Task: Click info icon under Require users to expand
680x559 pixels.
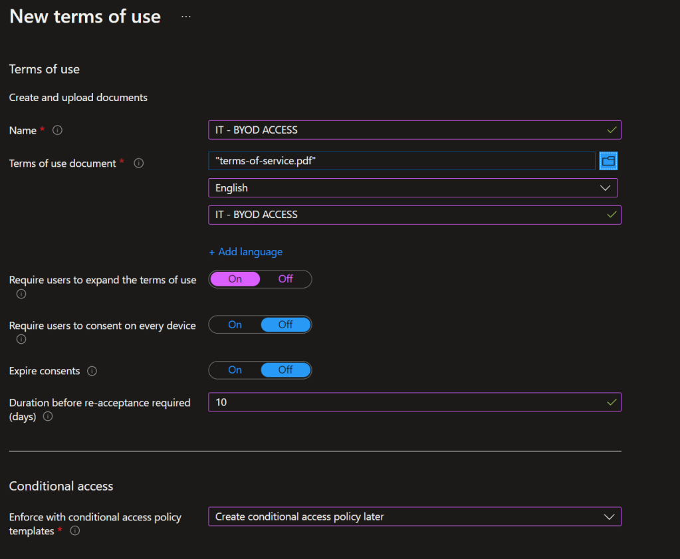Action: [x=21, y=294]
